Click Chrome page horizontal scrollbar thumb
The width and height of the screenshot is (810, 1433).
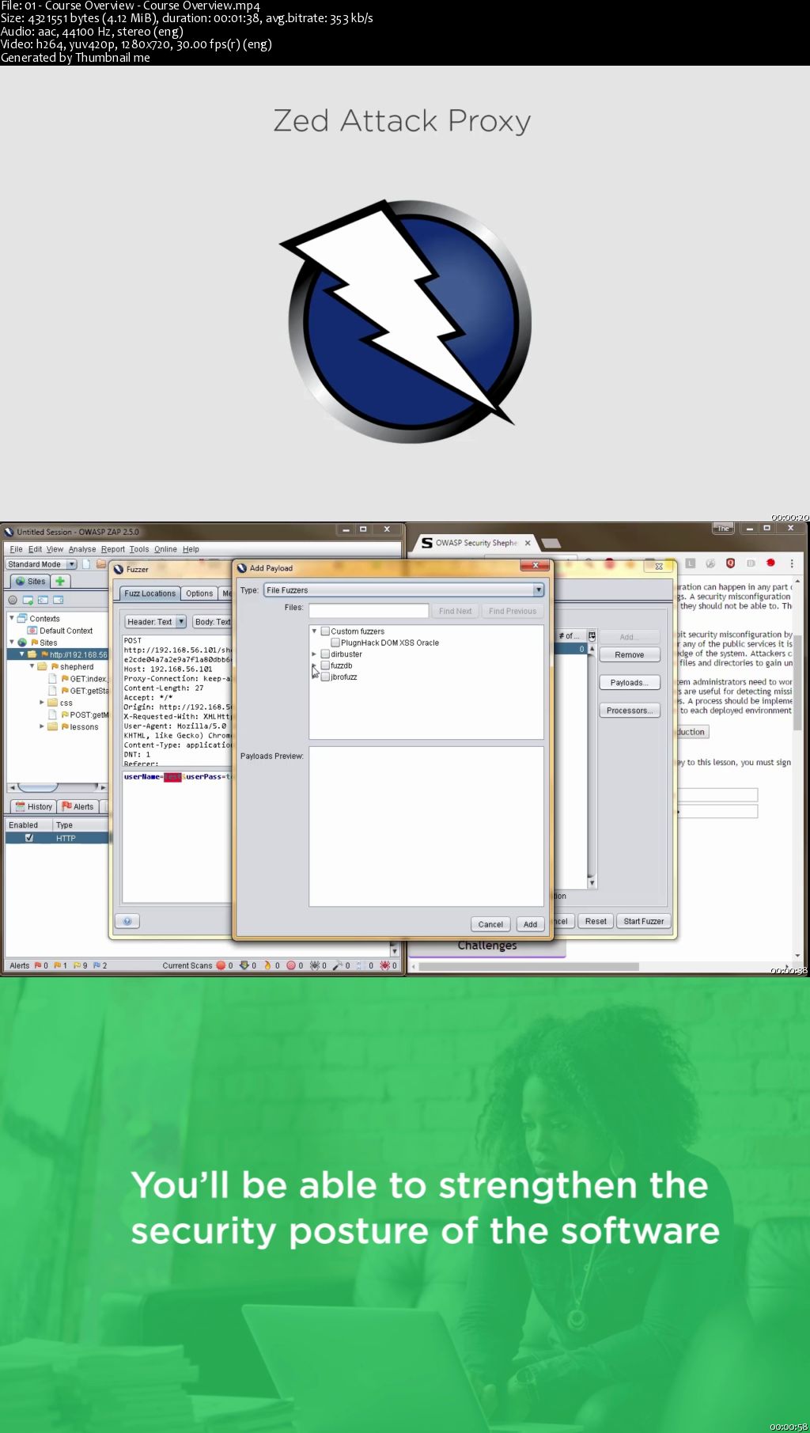(x=528, y=966)
